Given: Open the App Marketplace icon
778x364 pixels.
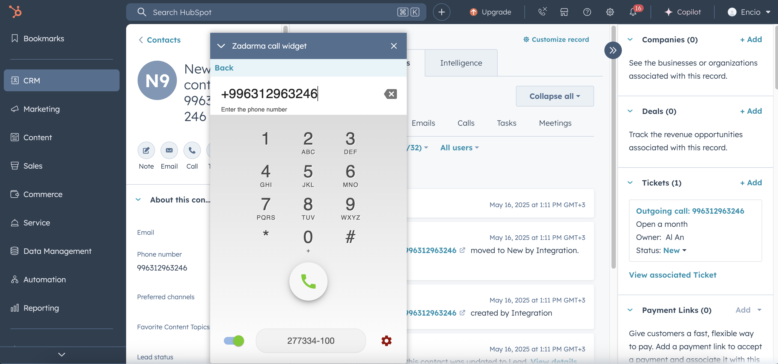Looking at the screenshot, I should click(x=564, y=12).
